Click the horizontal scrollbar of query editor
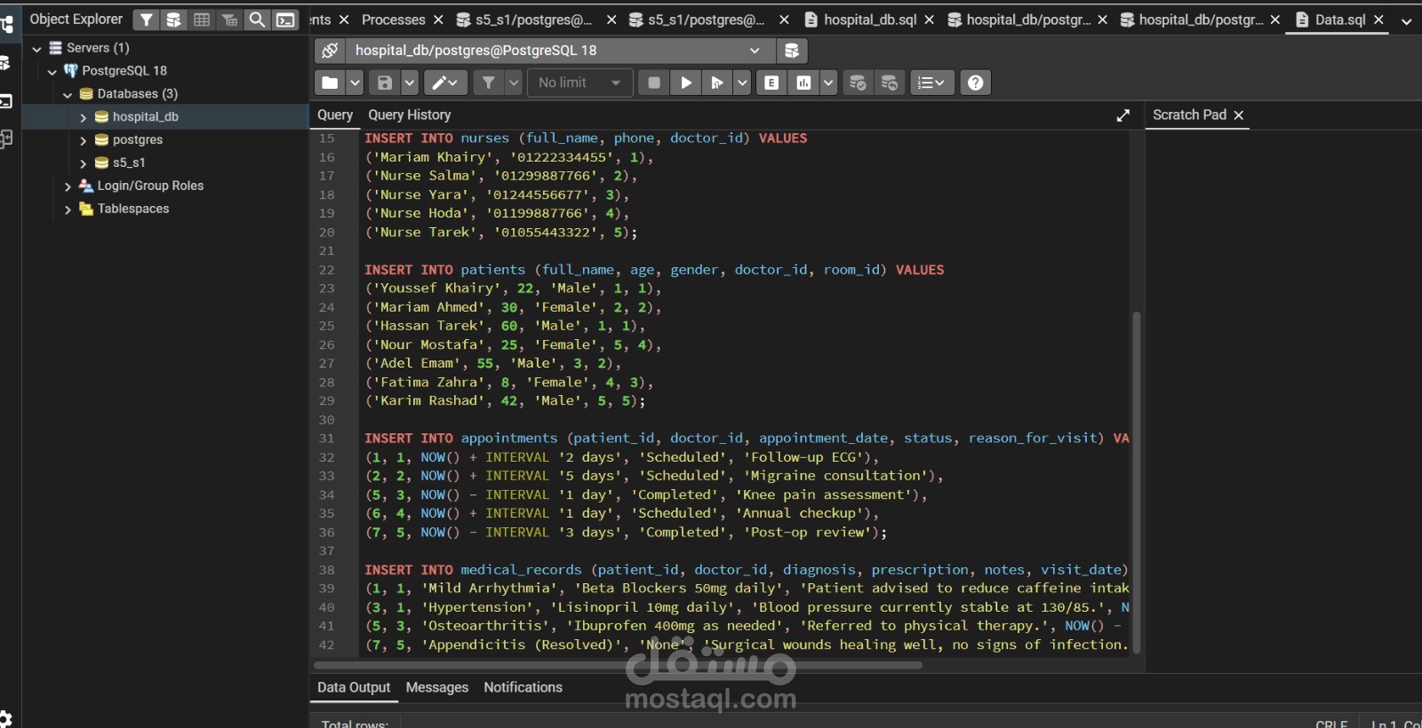The image size is (1422, 728). (x=618, y=664)
